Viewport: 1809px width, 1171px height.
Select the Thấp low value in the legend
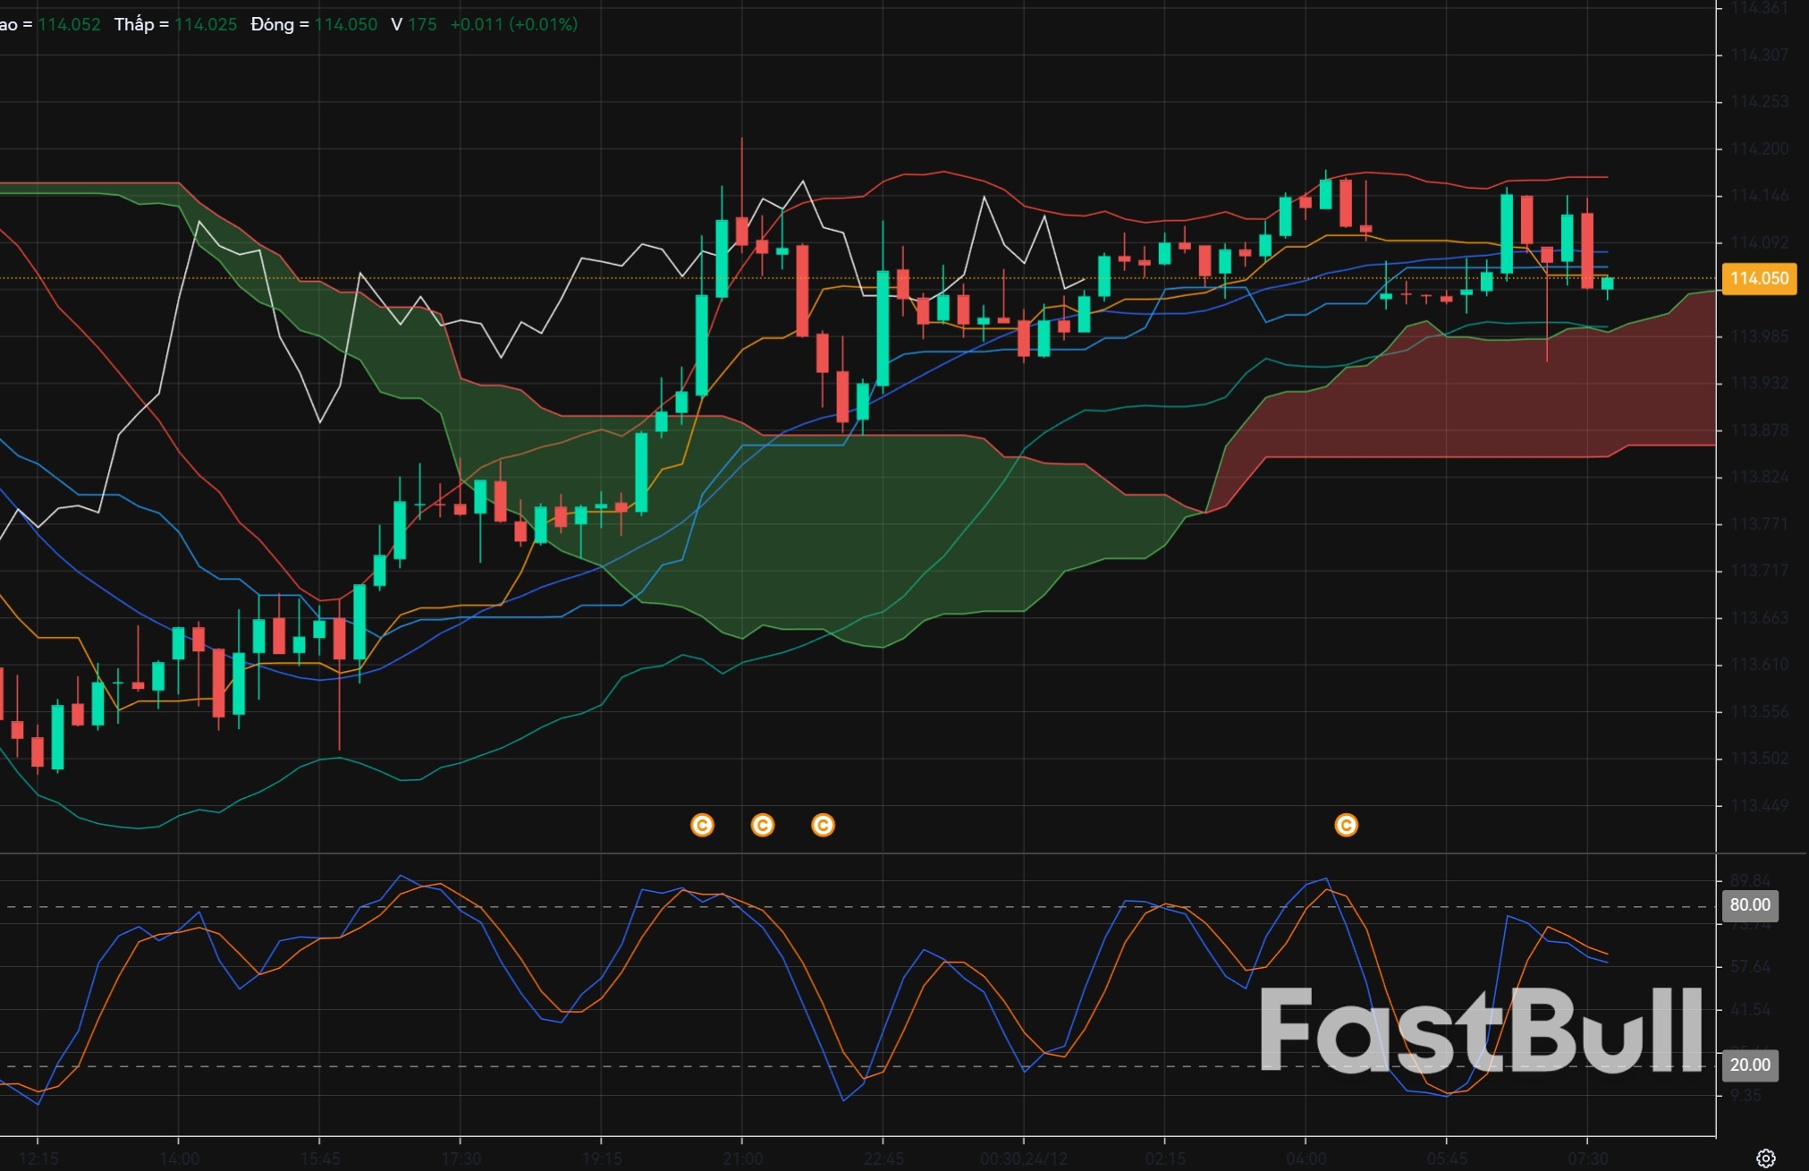[204, 25]
